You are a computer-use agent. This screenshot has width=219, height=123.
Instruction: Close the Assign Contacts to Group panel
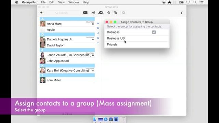[107, 22]
